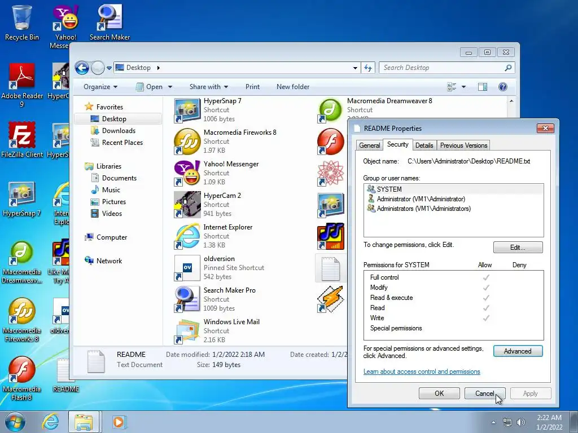Show hidden tray icons arrow
This screenshot has height=433, width=578.
click(x=493, y=422)
